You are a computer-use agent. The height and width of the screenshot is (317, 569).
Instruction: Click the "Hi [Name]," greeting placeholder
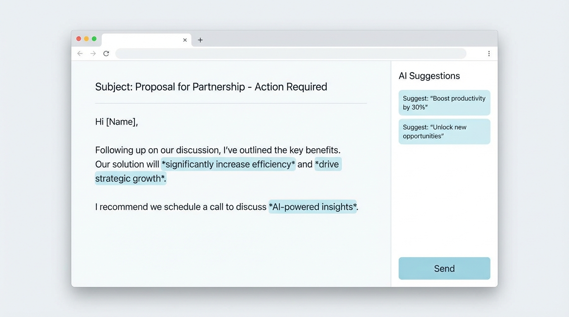[117, 122]
